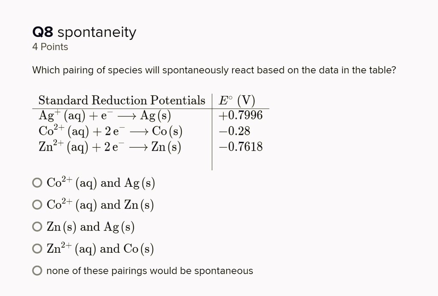
Task: Click the question prompt text about spontaneous reactions
Action: pos(214,70)
